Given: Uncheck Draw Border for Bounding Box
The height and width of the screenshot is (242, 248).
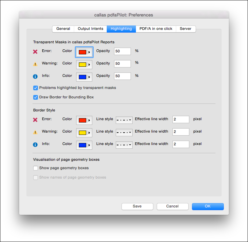Looking at the screenshot, I should coord(36,97).
